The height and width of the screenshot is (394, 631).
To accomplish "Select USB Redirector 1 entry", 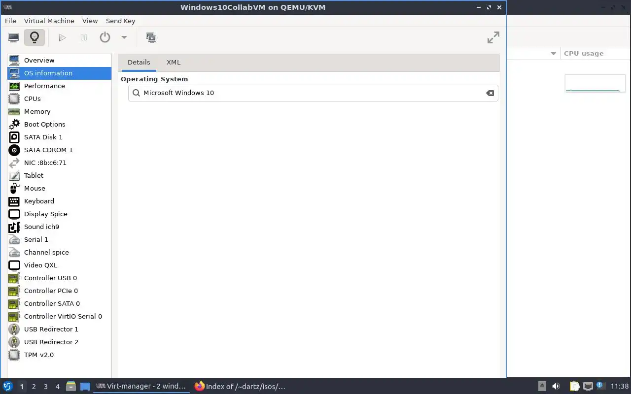I will click(59, 329).
